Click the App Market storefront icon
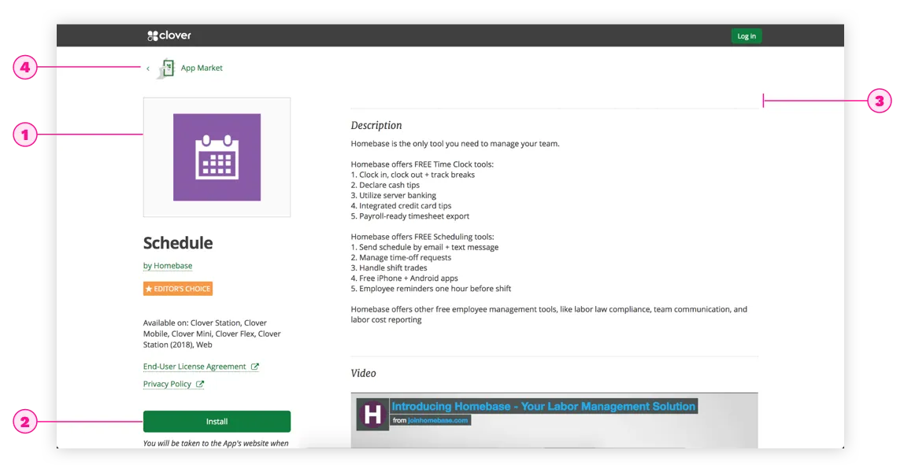904x472 pixels. click(x=165, y=68)
